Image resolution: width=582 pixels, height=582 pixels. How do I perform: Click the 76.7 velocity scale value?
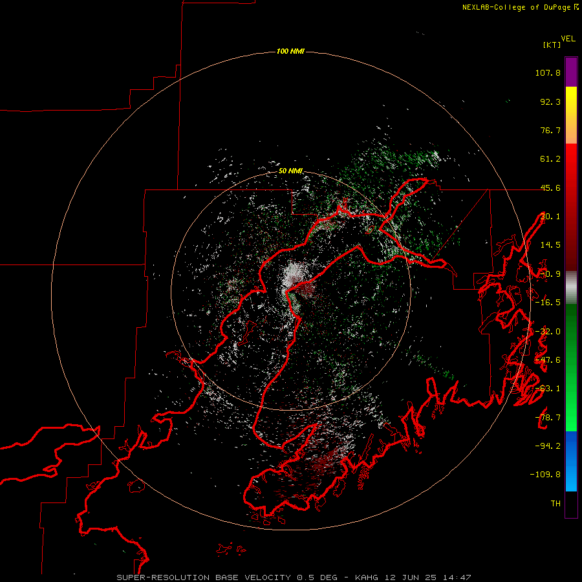[550, 130]
